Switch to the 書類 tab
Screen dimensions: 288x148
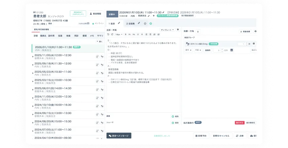85,36
